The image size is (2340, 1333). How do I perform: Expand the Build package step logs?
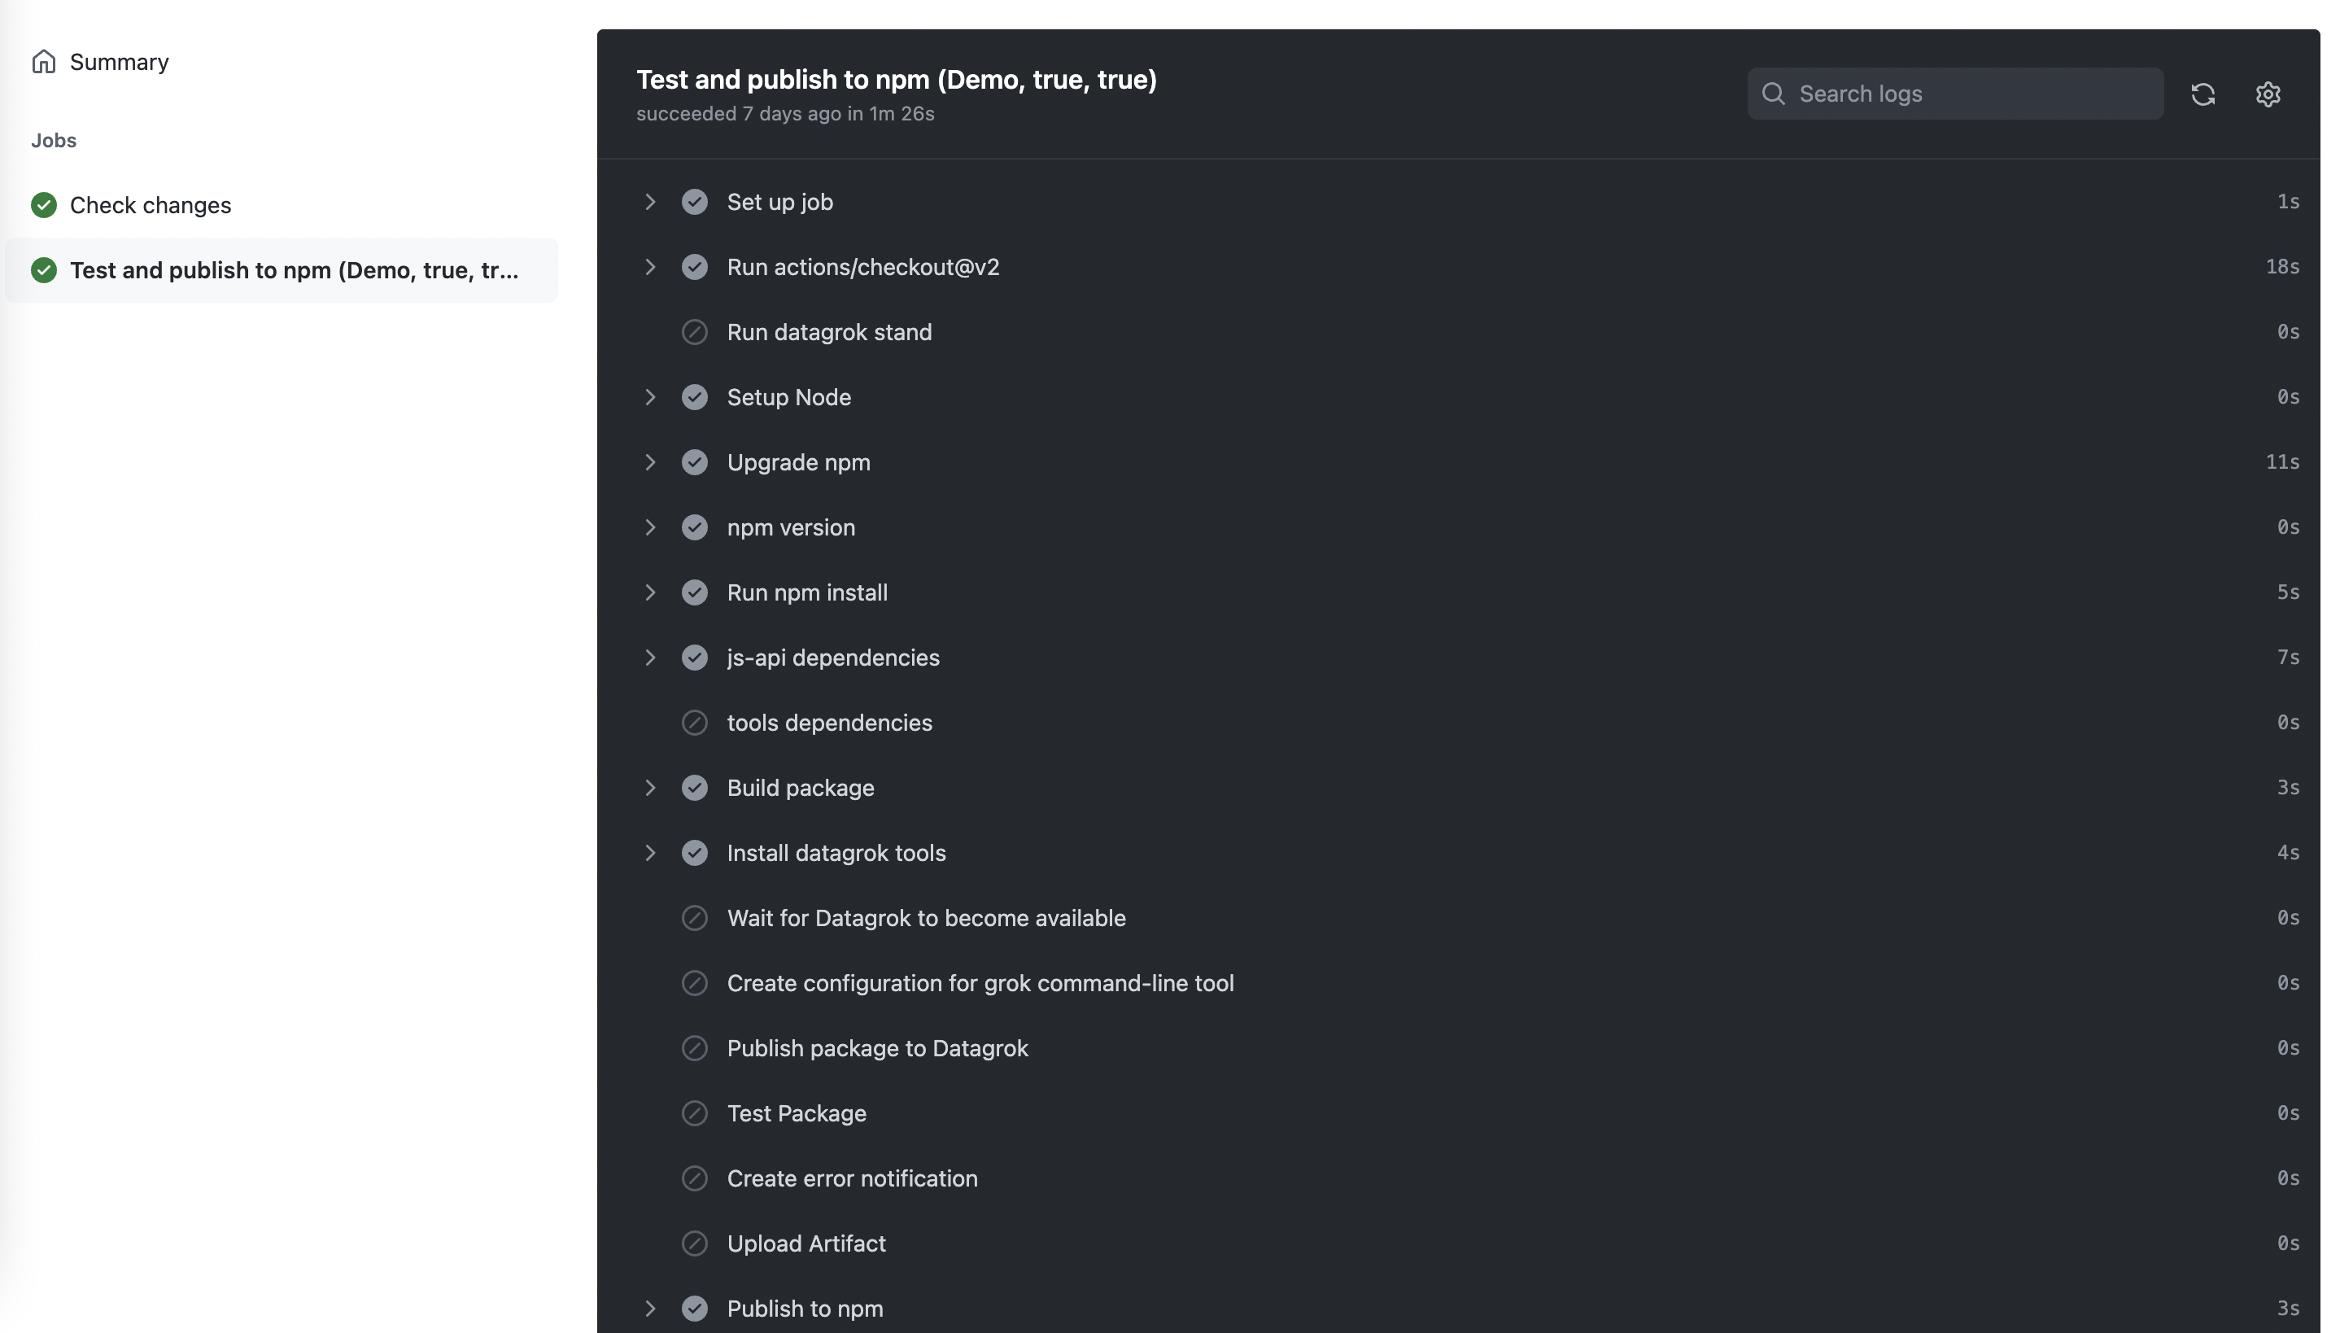(x=651, y=788)
